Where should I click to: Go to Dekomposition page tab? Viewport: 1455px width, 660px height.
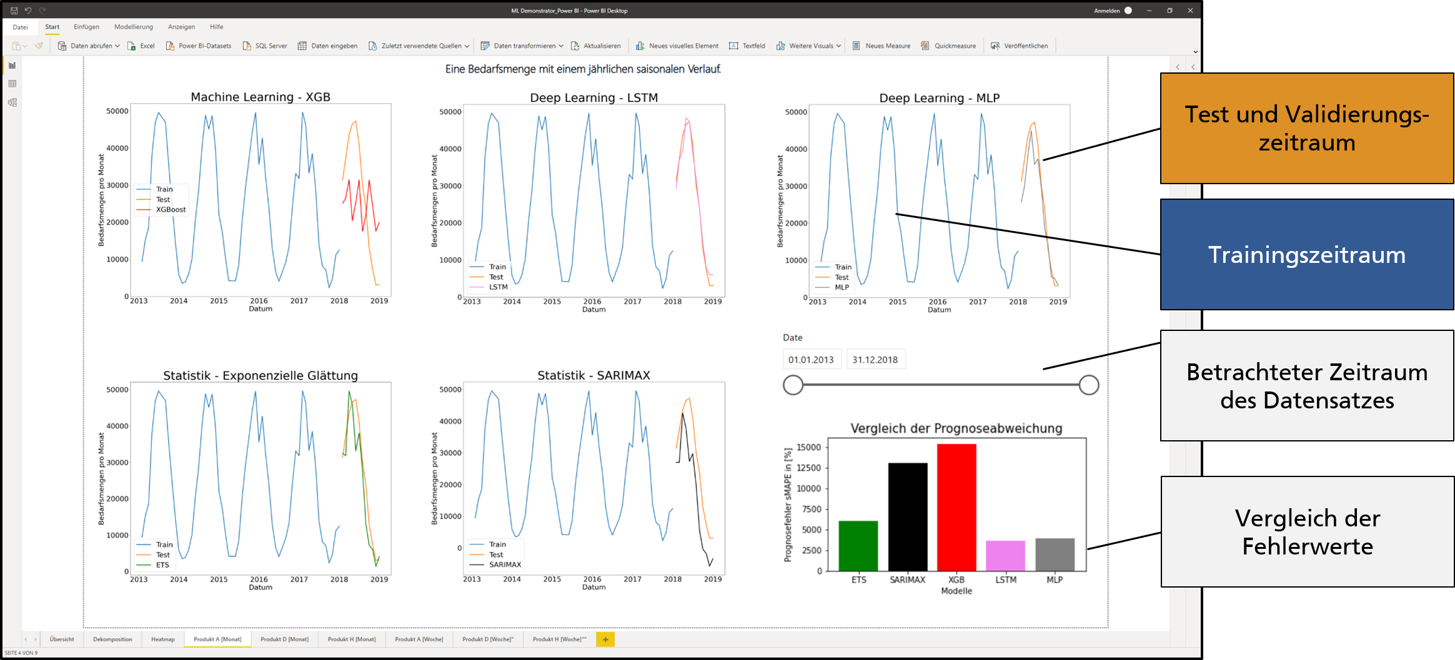coord(112,639)
